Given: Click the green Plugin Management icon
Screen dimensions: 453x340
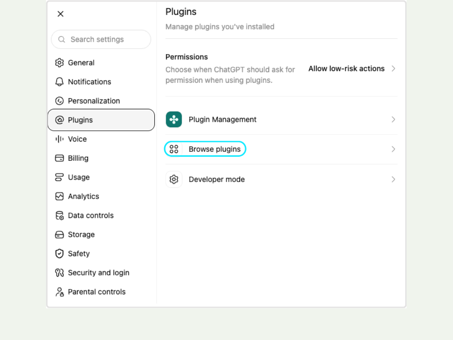Looking at the screenshot, I should click(x=174, y=119).
